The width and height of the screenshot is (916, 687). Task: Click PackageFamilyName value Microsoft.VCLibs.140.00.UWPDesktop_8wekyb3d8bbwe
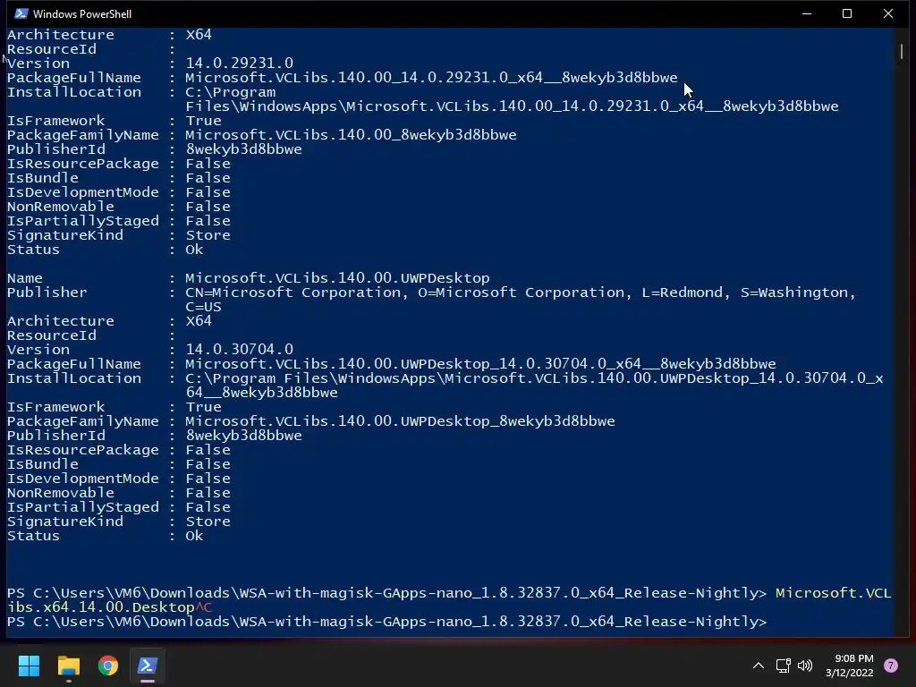[400, 421]
